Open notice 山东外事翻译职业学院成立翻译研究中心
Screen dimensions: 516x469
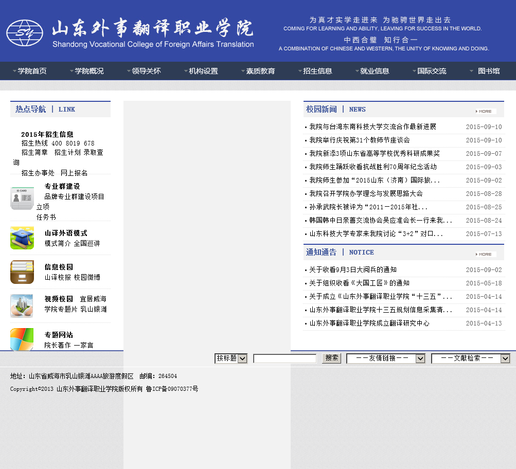point(369,323)
